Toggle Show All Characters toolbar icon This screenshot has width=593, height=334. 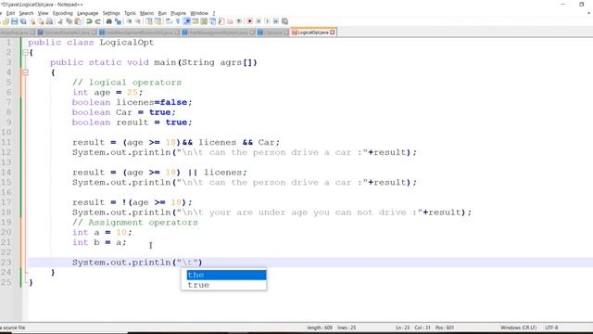pyautogui.click(x=177, y=21)
